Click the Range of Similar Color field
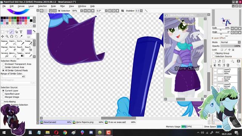242x136 pixels. click(13, 76)
